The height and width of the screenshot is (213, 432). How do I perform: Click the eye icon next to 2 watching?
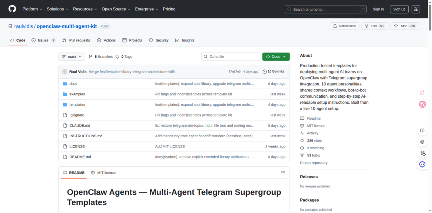[x=302, y=148]
